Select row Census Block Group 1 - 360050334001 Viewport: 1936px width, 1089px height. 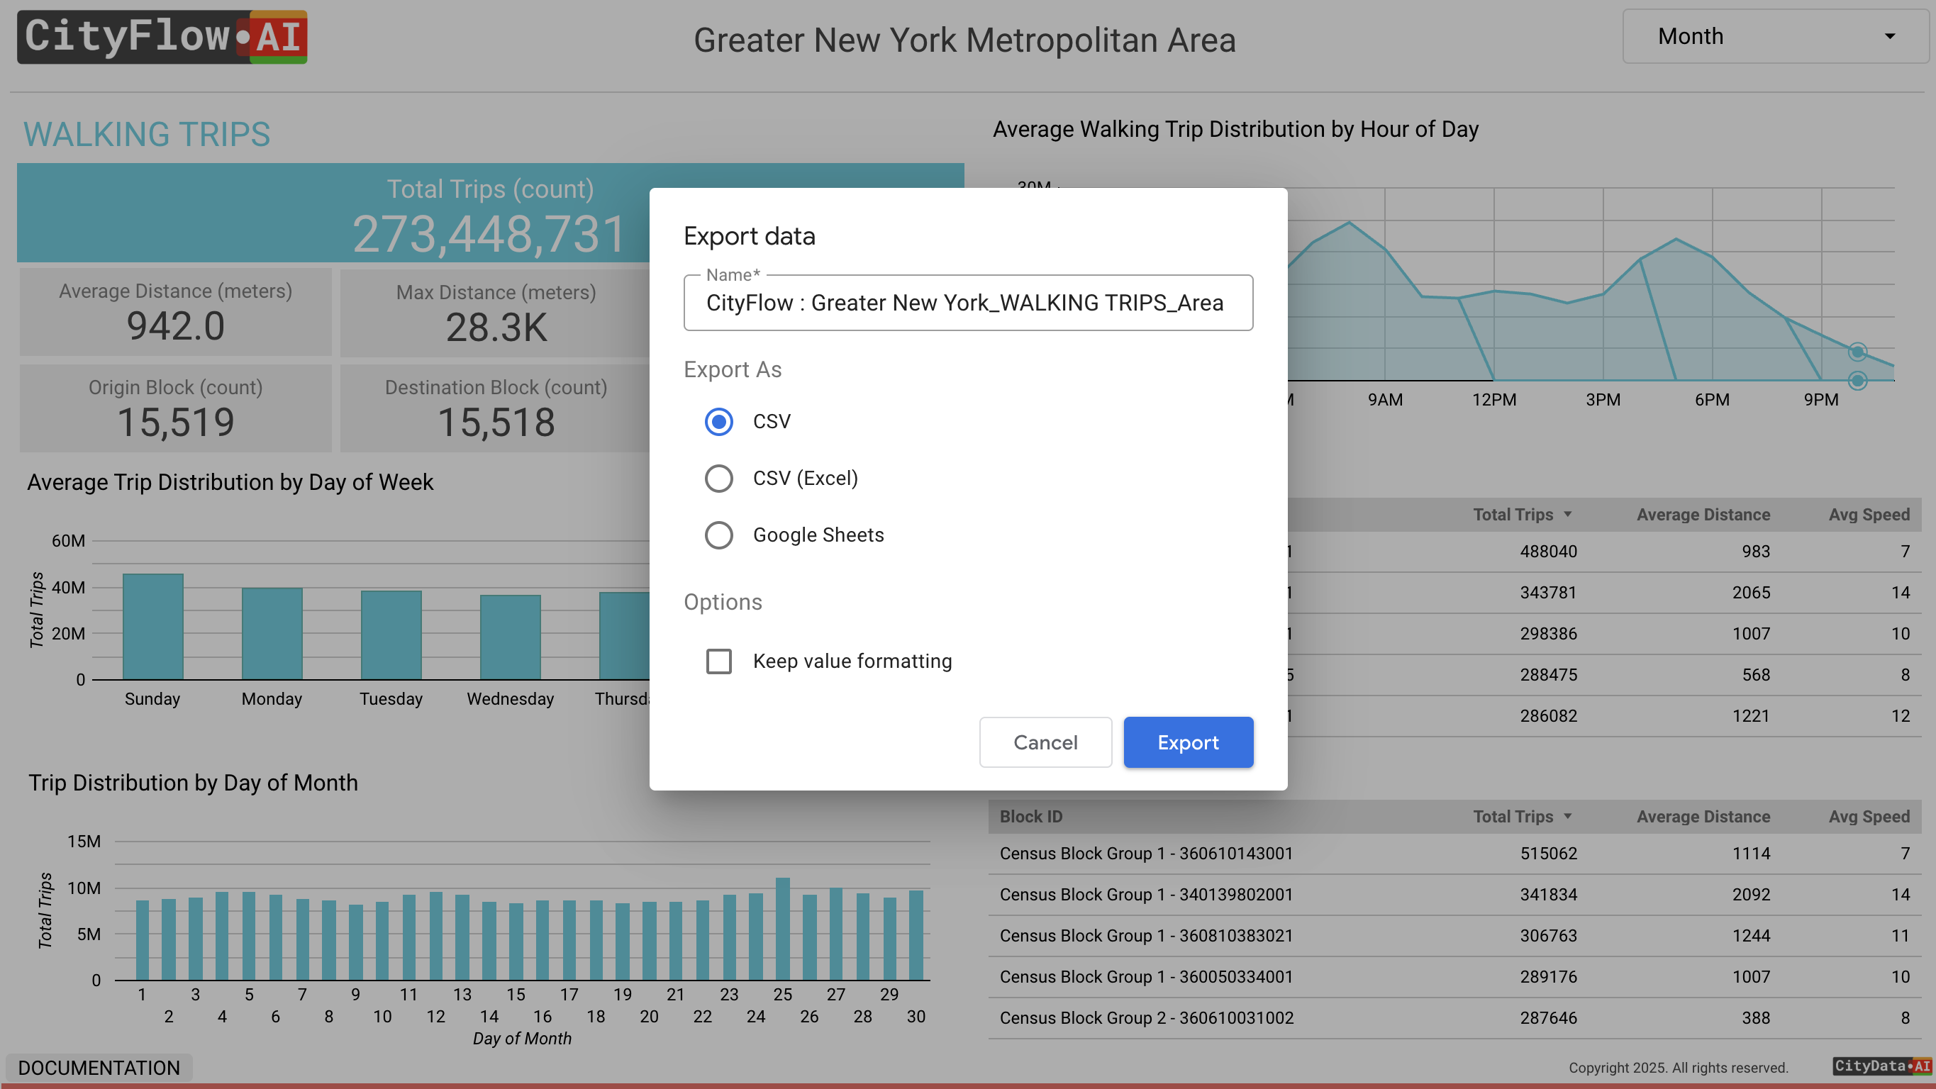(x=1455, y=976)
